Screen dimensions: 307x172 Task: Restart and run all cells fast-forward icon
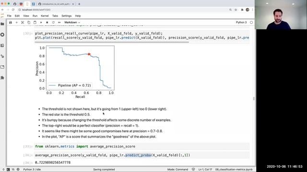[59, 22]
